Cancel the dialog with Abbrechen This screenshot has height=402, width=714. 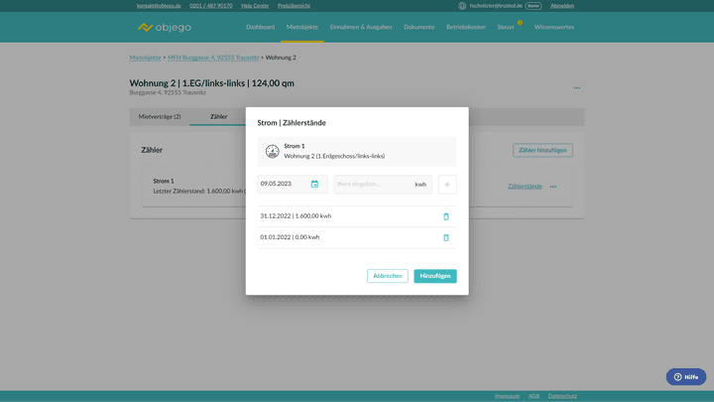[x=388, y=276]
